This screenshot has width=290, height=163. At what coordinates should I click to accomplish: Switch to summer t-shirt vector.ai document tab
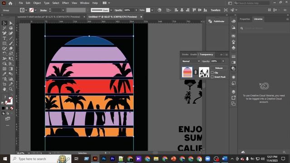[49, 17]
